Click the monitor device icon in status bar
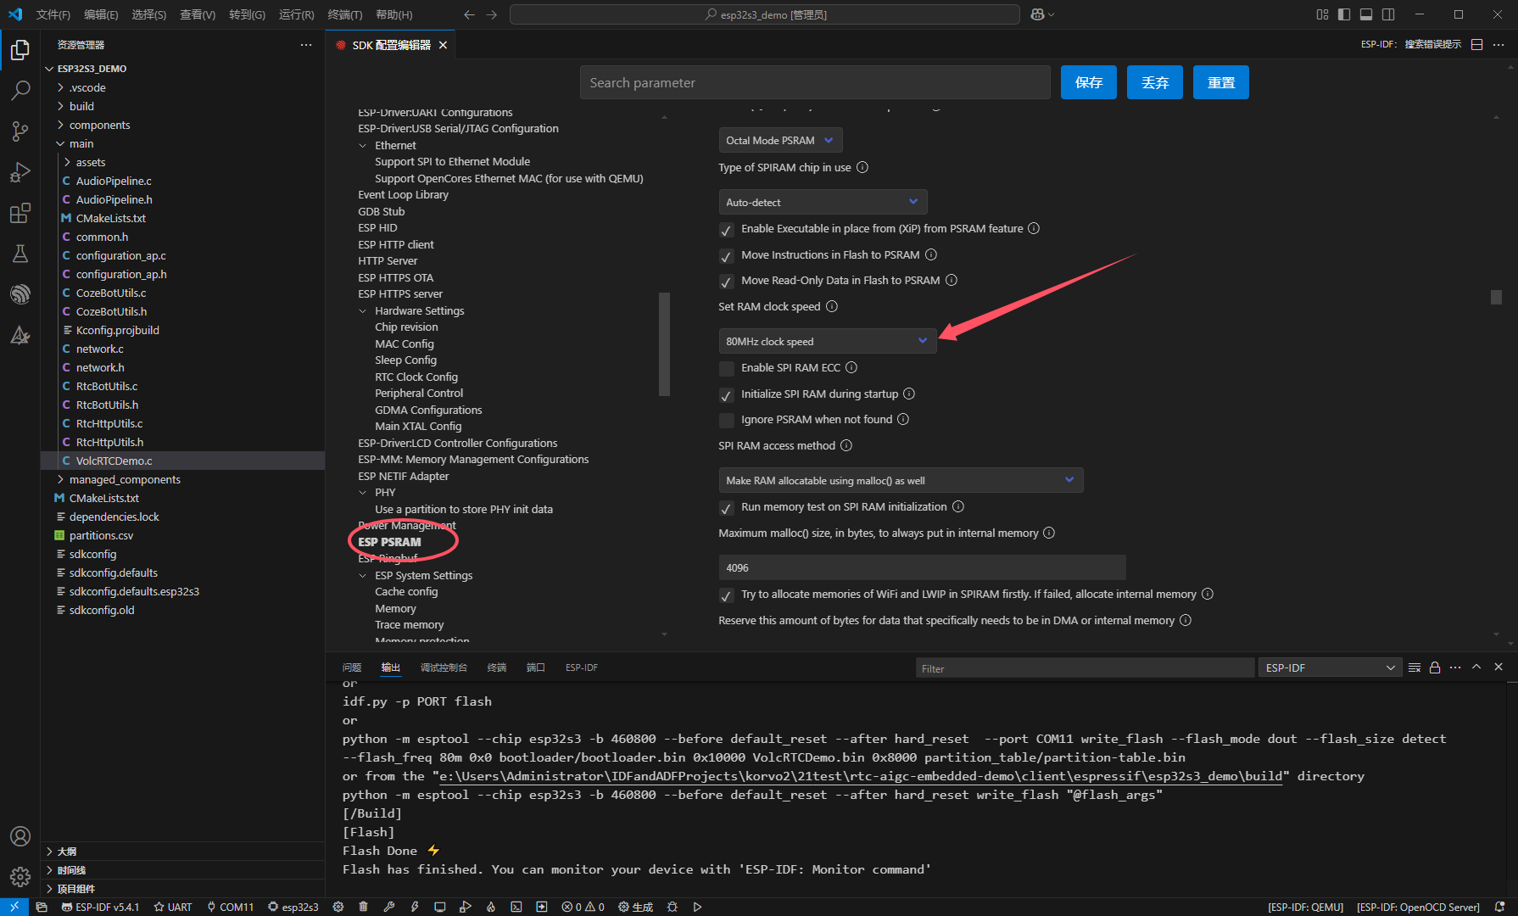The image size is (1518, 916). point(440,907)
